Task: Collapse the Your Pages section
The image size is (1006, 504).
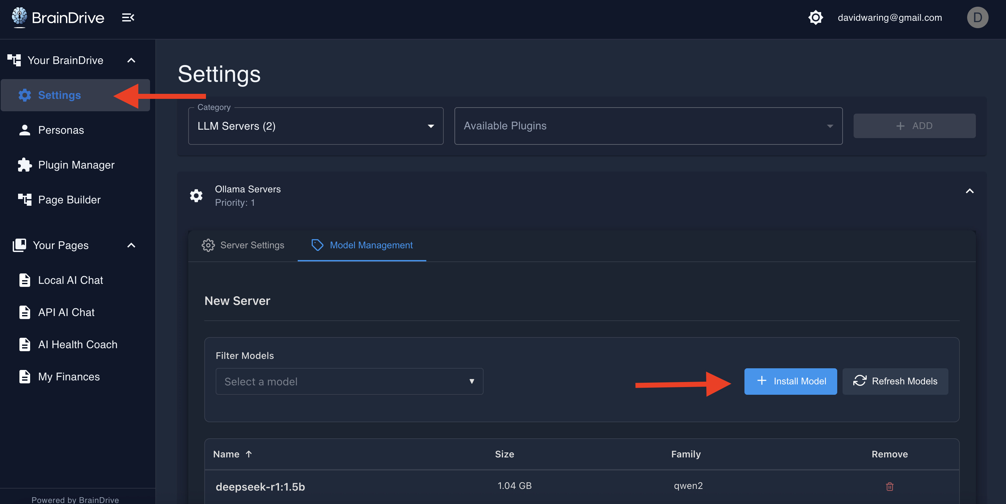Action: [x=131, y=245]
